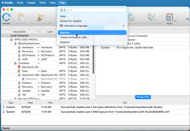Show more toolbar items with the overflow chevron
Image resolution: width=190 pixels, height=131 pixels.
tap(187, 19)
